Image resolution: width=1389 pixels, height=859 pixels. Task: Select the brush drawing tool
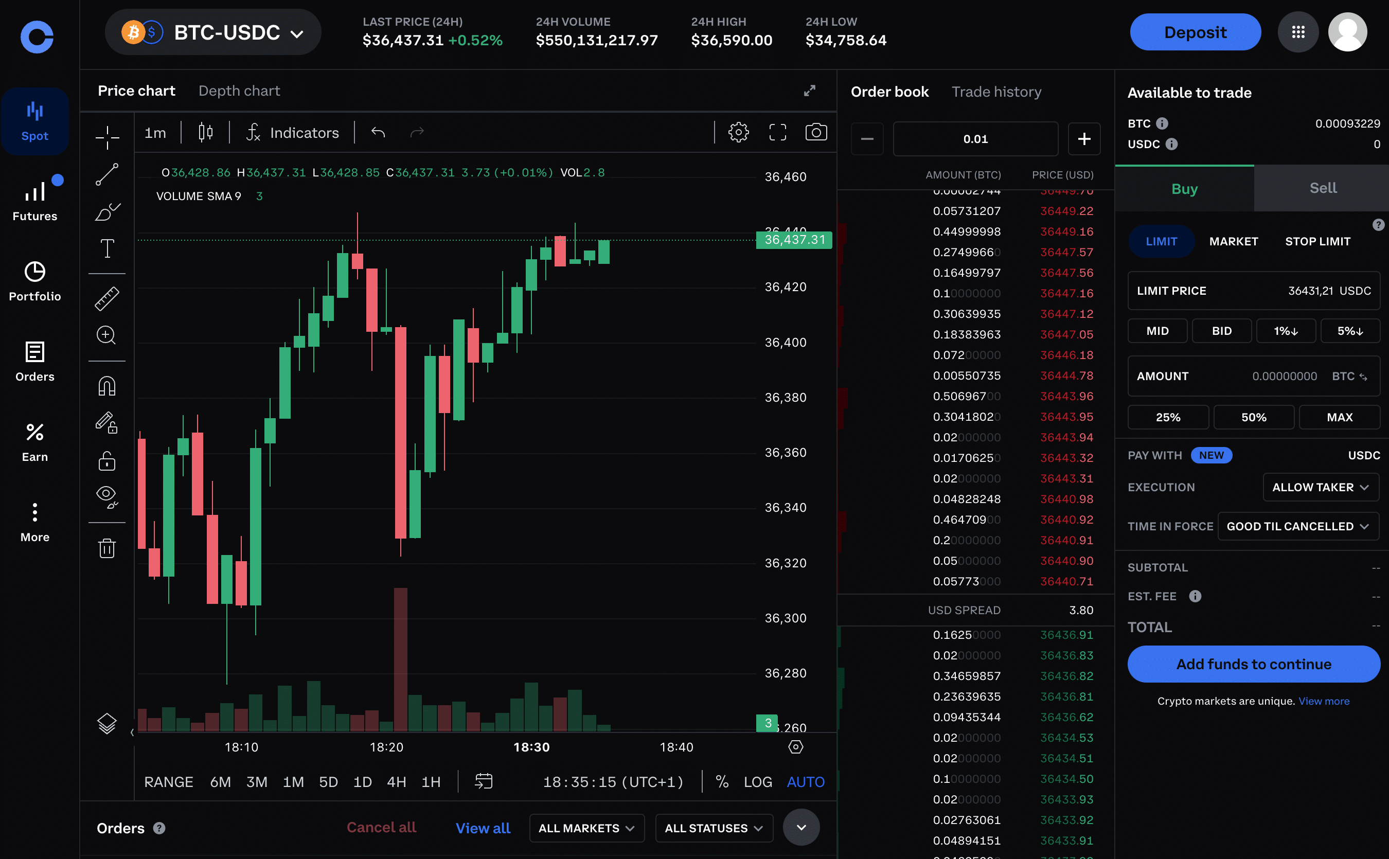pyautogui.click(x=107, y=212)
